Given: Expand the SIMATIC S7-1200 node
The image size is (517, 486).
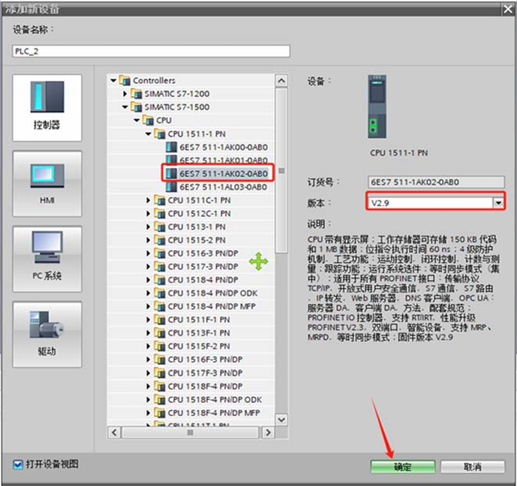Looking at the screenshot, I should [125, 94].
